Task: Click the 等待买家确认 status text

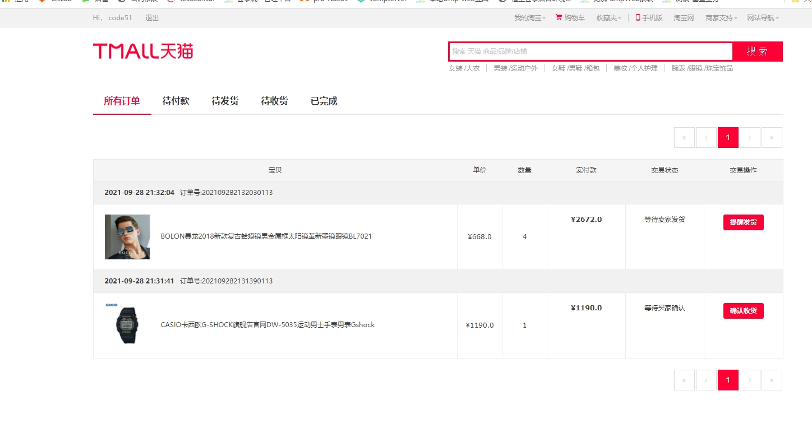Action: coord(665,308)
